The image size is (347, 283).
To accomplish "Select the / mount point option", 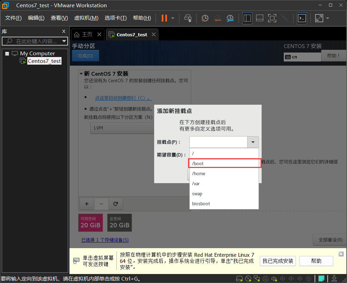I will tap(224, 153).
